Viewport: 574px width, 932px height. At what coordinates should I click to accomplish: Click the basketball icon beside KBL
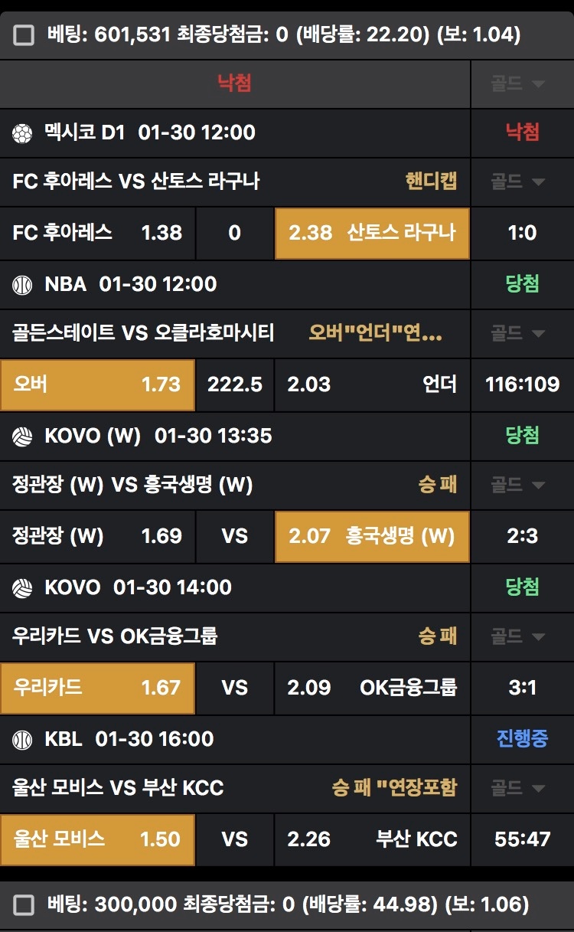tap(21, 740)
